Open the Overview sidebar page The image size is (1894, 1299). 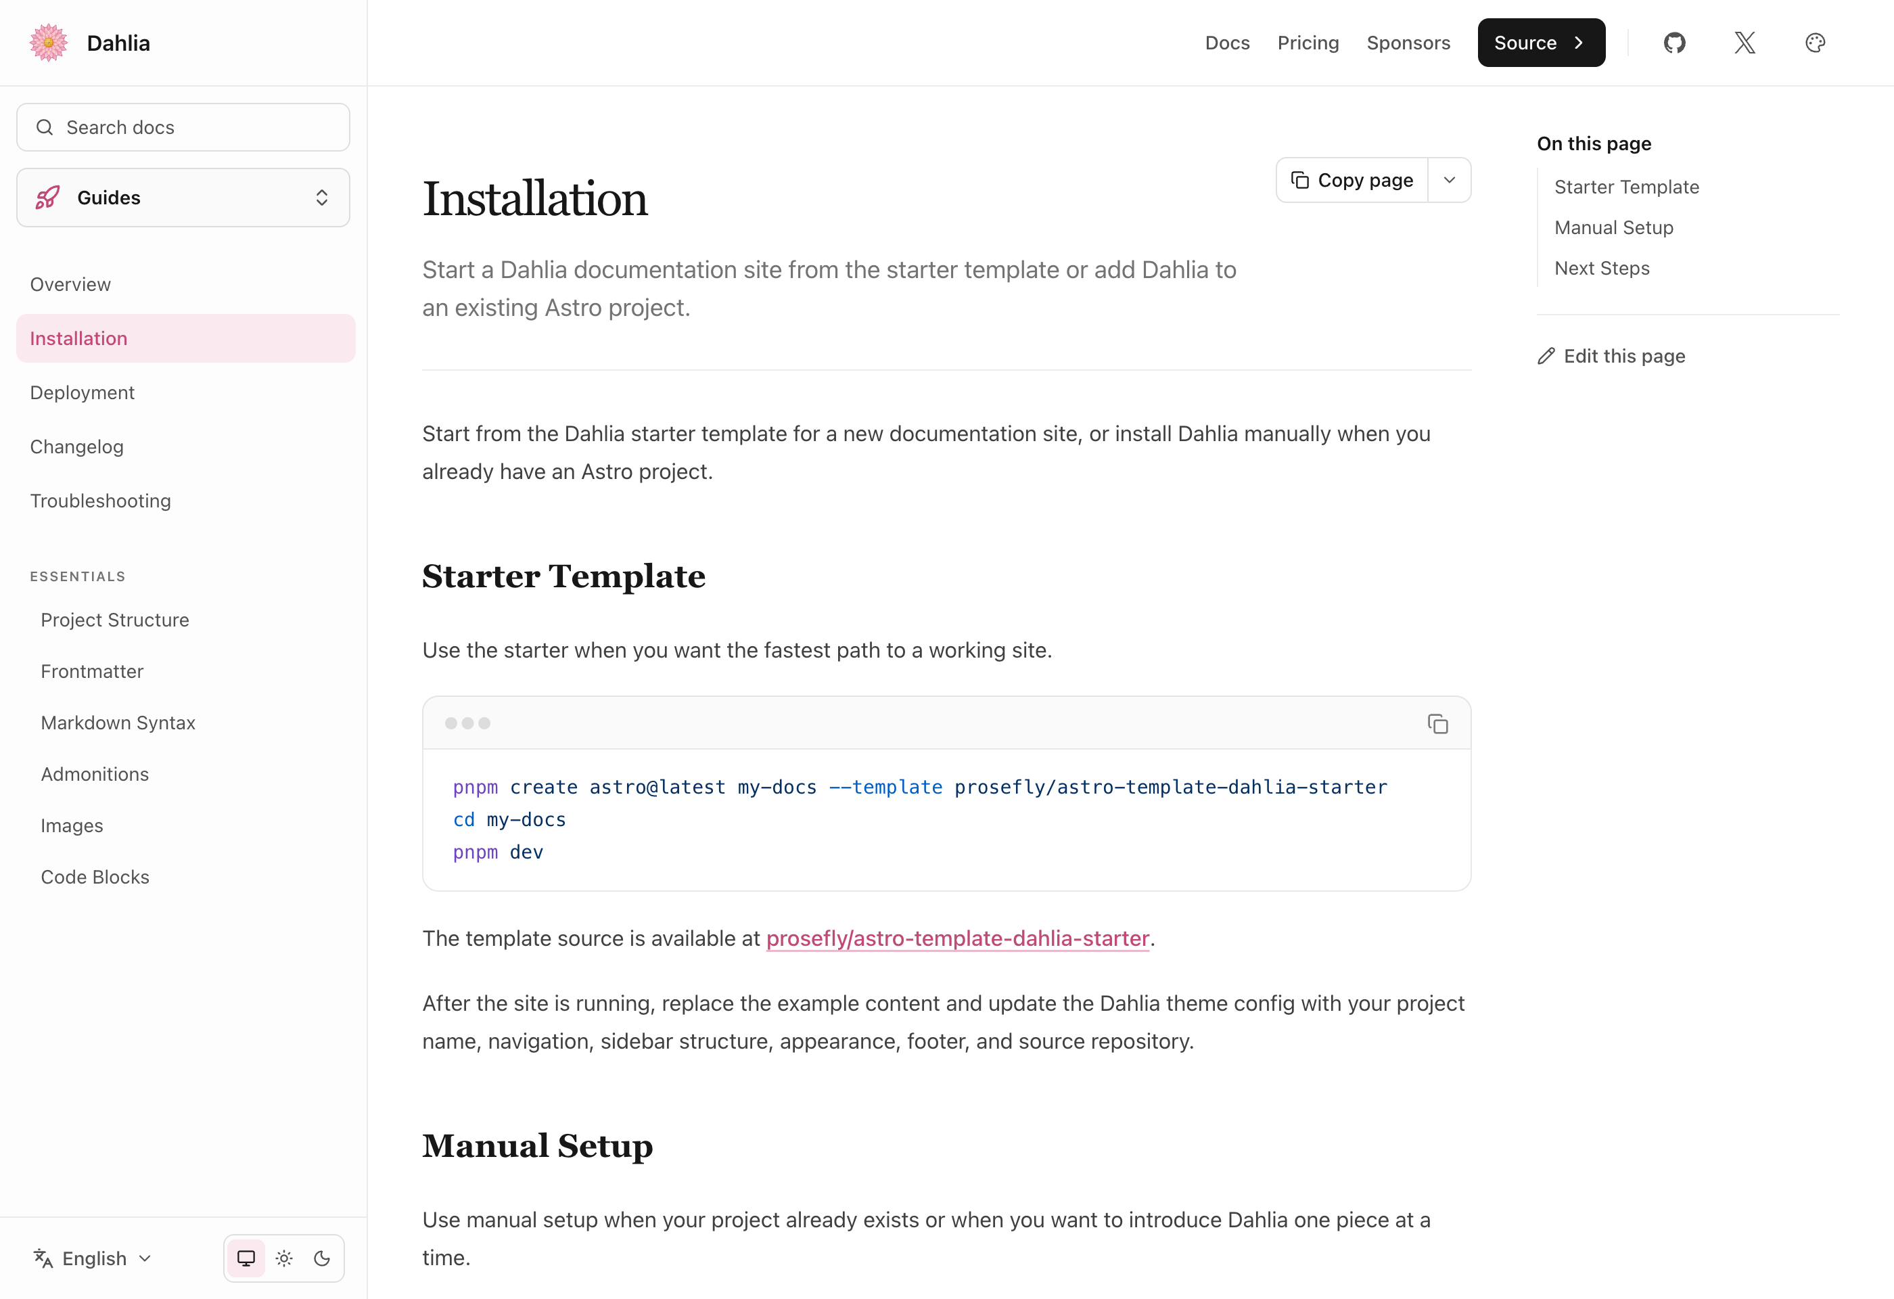click(186, 284)
